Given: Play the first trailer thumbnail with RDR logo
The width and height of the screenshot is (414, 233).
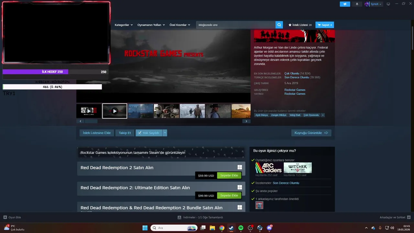Looking at the screenshot, I should pos(89,111).
